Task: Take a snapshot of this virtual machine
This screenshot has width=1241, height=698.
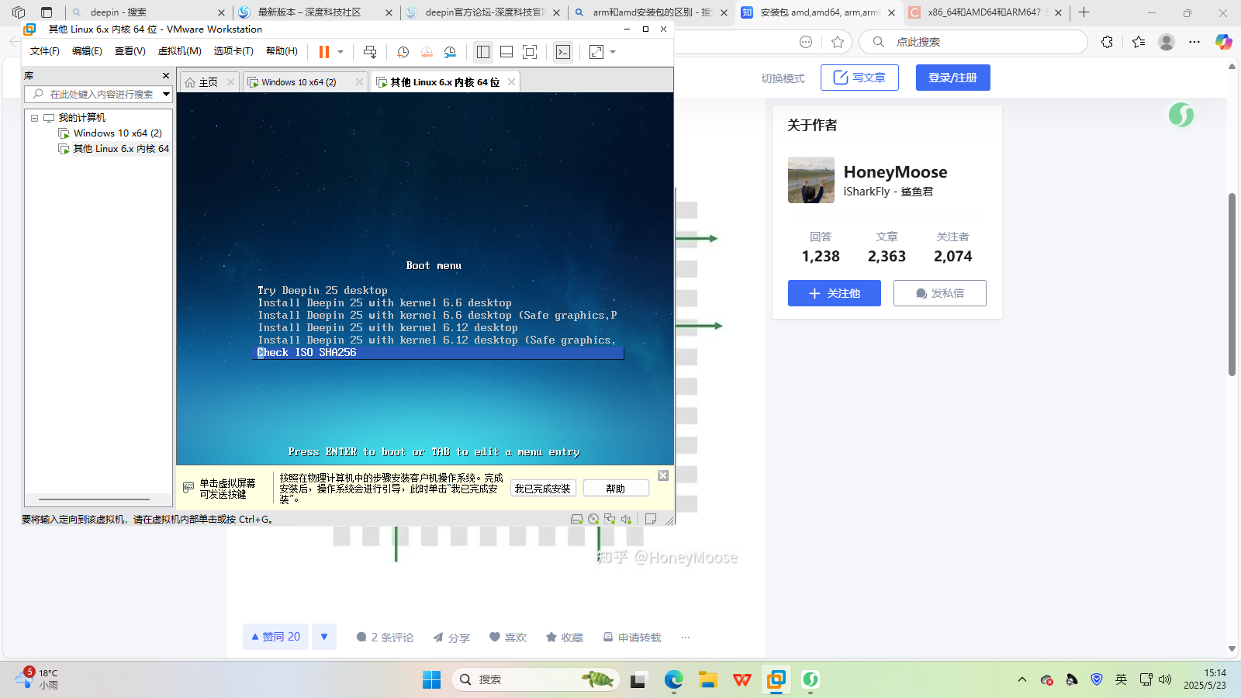Action: point(403,52)
